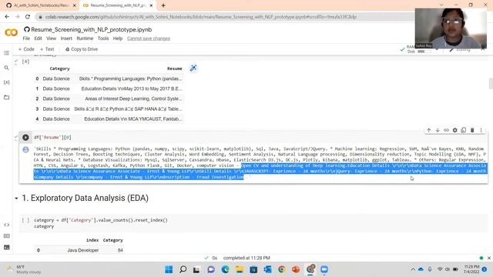Open cell settings gear icon
Screen dimensions: 493x277
coord(454,130)
